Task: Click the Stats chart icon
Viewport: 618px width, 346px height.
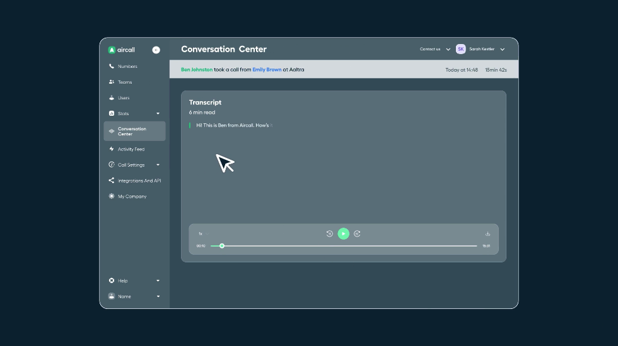Action: click(x=112, y=114)
